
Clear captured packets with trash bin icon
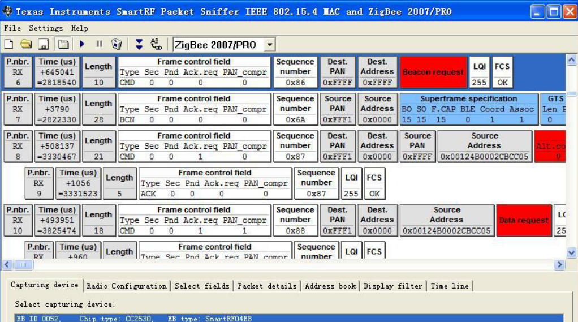tap(117, 44)
